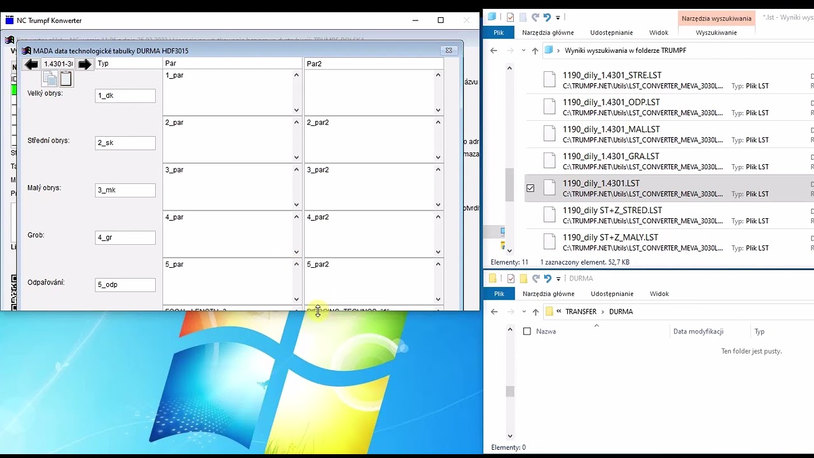
Task: Click Up arrow in the DURMA Explorer window
Action: (x=535, y=312)
